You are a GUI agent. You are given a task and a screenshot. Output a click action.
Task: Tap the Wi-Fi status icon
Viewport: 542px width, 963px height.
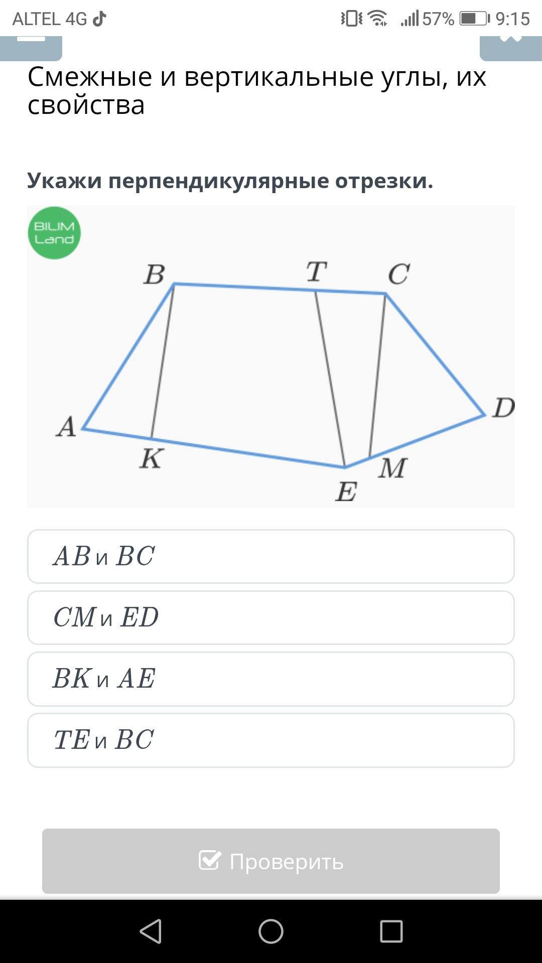(x=377, y=19)
